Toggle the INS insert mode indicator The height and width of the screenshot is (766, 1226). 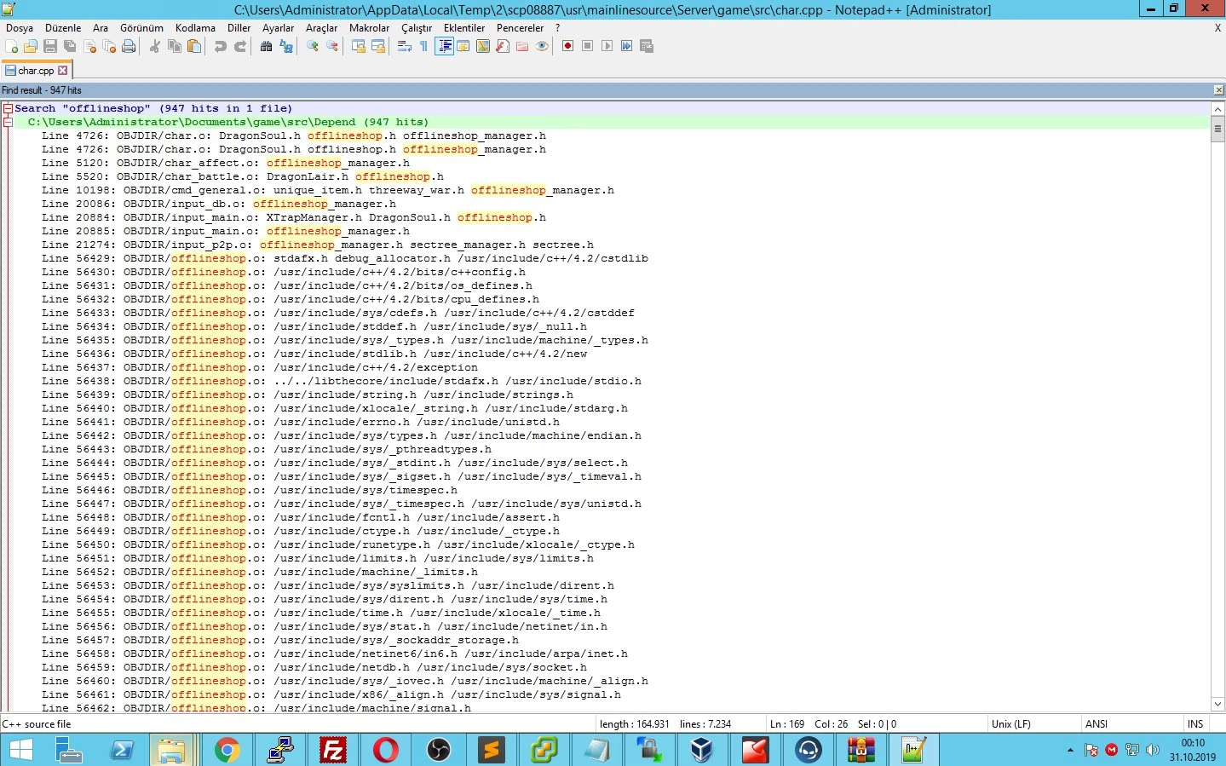click(1194, 724)
